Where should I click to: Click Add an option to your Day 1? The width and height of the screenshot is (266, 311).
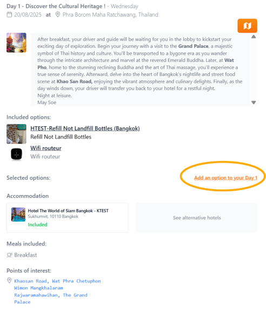(x=225, y=178)
